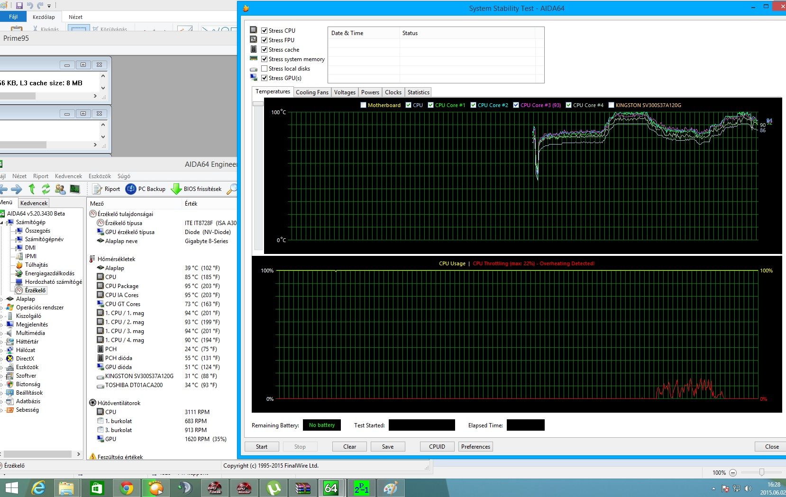Open the users icon in AIDA64 toolbar
Viewport: 786px width, 497px height.
click(60, 189)
